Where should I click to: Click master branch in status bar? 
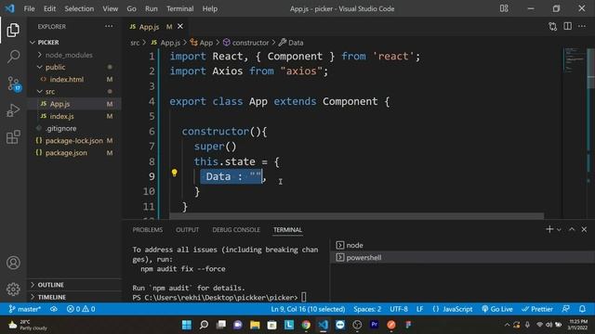coord(24,309)
